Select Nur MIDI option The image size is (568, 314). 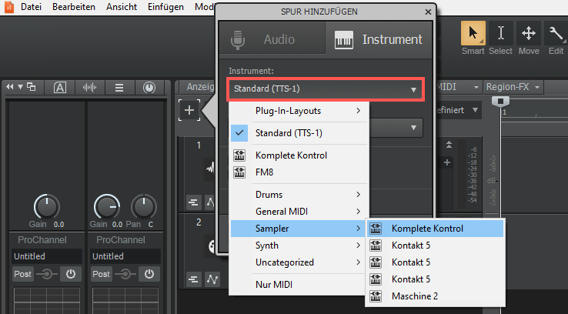click(x=299, y=285)
